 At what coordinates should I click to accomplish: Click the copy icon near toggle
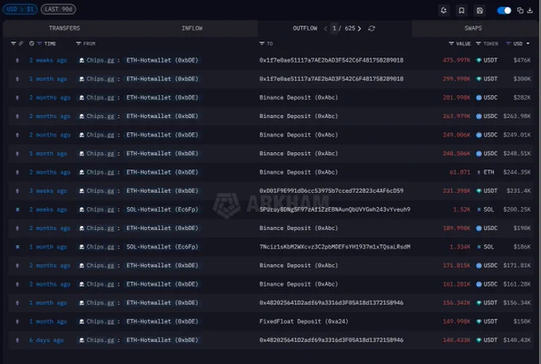pyautogui.click(x=520, y=10)
